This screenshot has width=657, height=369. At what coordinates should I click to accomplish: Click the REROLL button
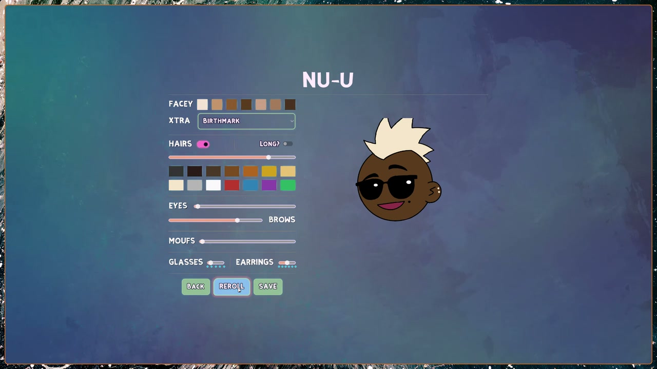pyautogui.click(x=231, y=286)
